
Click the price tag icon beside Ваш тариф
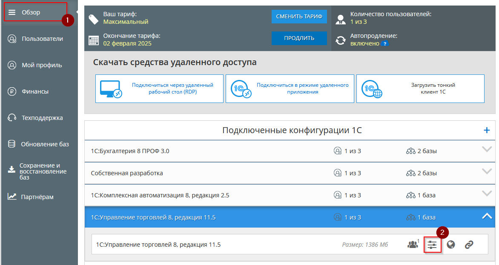[93, 19]
